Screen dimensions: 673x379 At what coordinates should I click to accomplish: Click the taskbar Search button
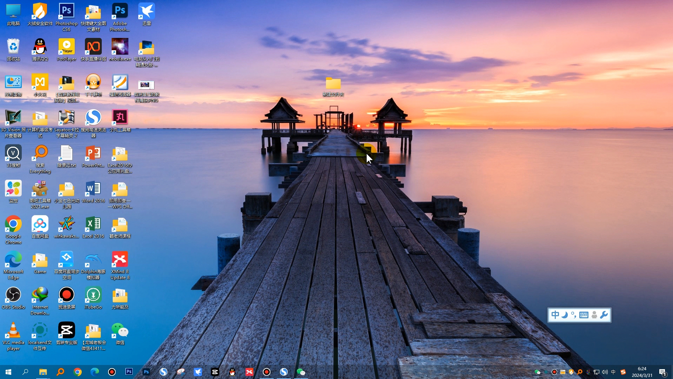[25, 372]
